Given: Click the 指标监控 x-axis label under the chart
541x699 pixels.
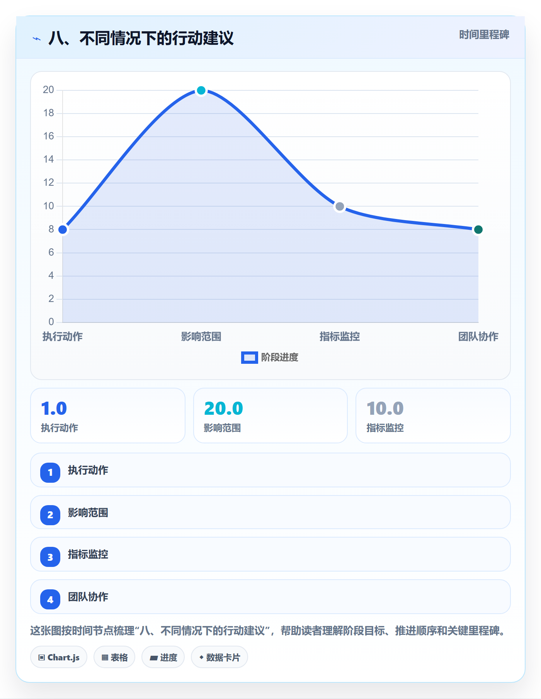Looking at the screenshot, I should pyautogui.click(x=340, y=336).
